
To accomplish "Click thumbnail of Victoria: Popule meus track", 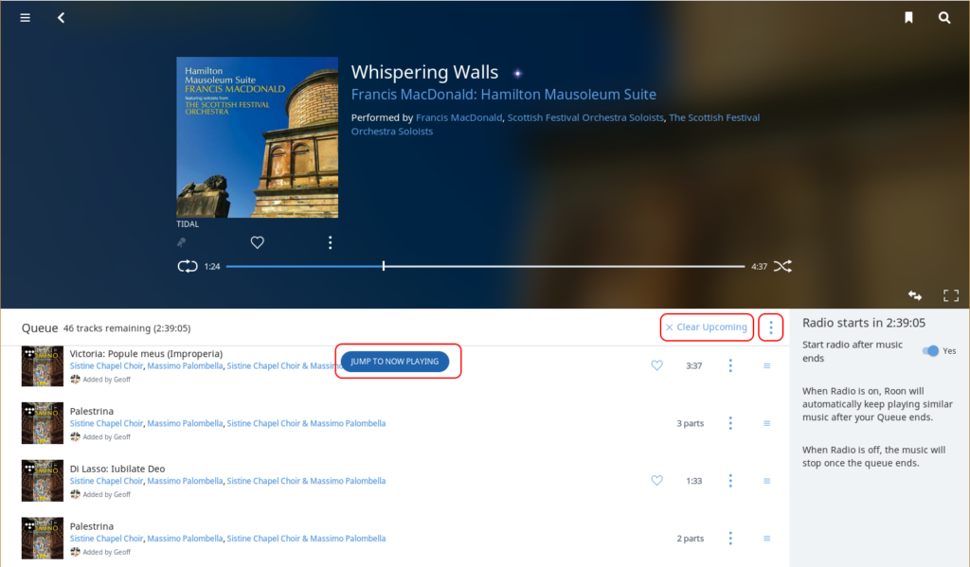I will [42, 366].
